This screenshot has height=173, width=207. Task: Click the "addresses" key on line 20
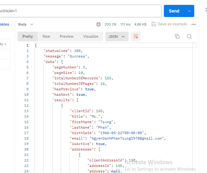81,149
